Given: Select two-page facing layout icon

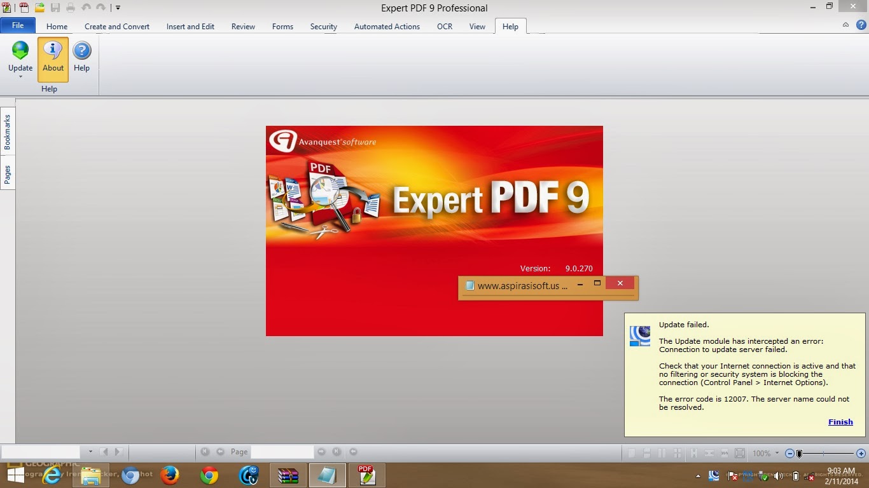Looking at the screenshot, I should (x=661, y=453).
